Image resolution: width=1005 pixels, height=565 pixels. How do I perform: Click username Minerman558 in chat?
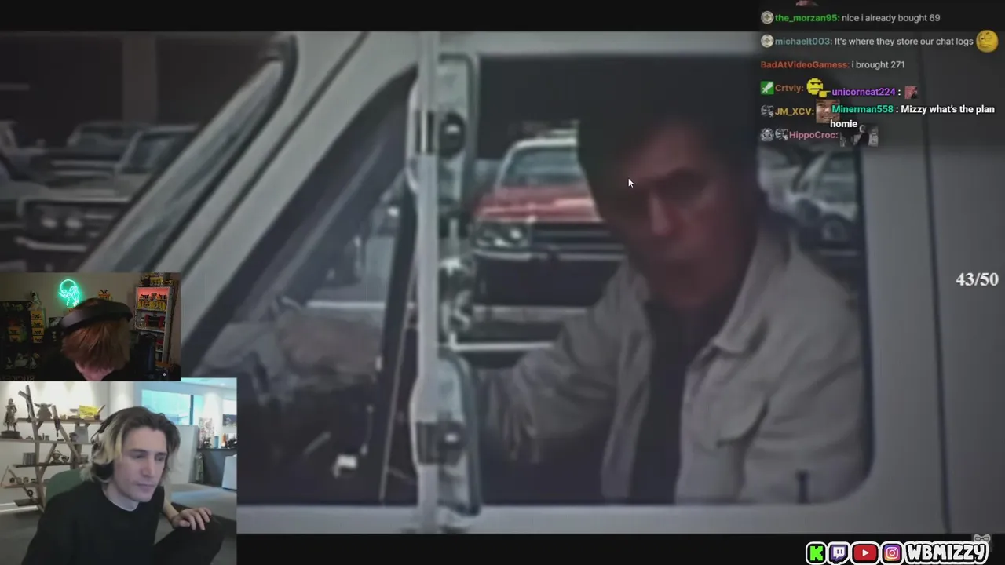pyautogui.click(x=862, y=109)
